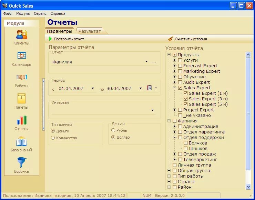Screen dimensions: 255x200
Task: Open the end date 30.04.2007 dropdown
Action: click(141, 88)
